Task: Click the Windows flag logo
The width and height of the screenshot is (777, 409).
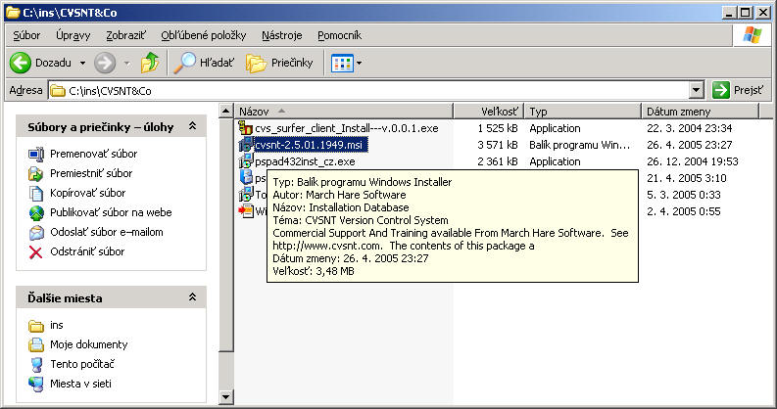Action: coord(753,35)
